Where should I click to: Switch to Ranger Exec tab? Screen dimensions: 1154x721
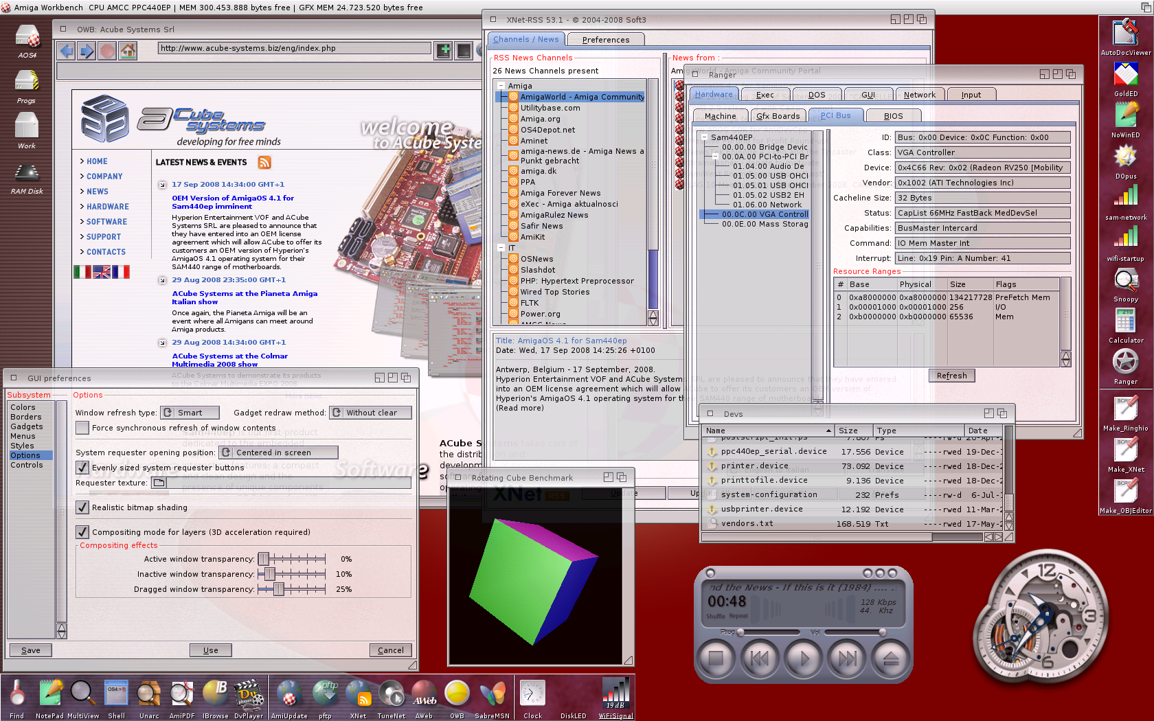tap(765, 95)
